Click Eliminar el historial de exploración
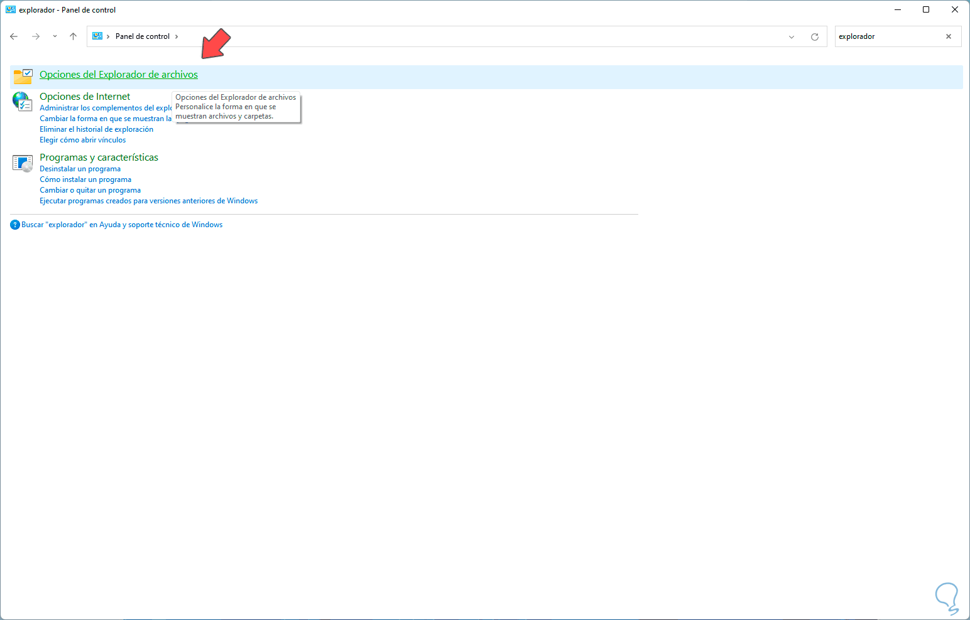The height and width of the screenshot is (620, 970). [x=96, y=129]
